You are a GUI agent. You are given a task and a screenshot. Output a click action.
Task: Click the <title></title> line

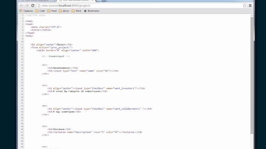pyautogui.click(x=41, y=30)
